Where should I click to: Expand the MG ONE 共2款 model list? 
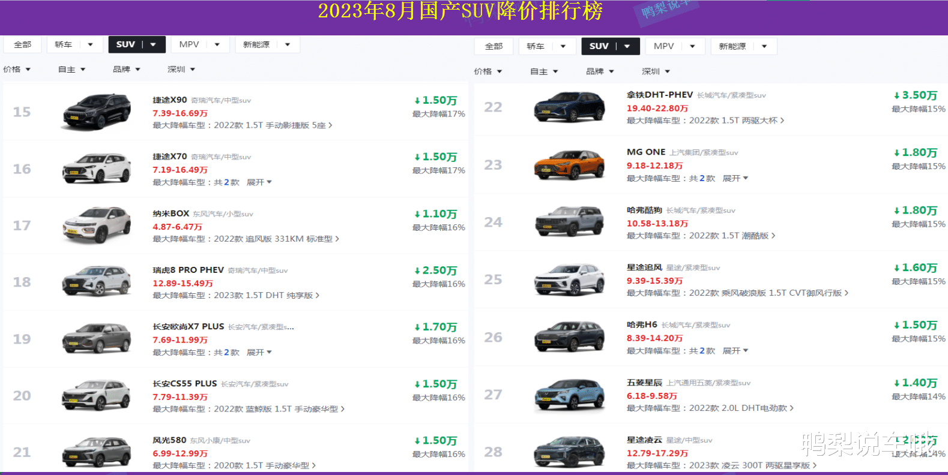[735, 179]
